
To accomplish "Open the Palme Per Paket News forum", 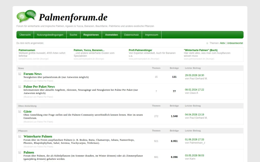I will click(39, 87).
